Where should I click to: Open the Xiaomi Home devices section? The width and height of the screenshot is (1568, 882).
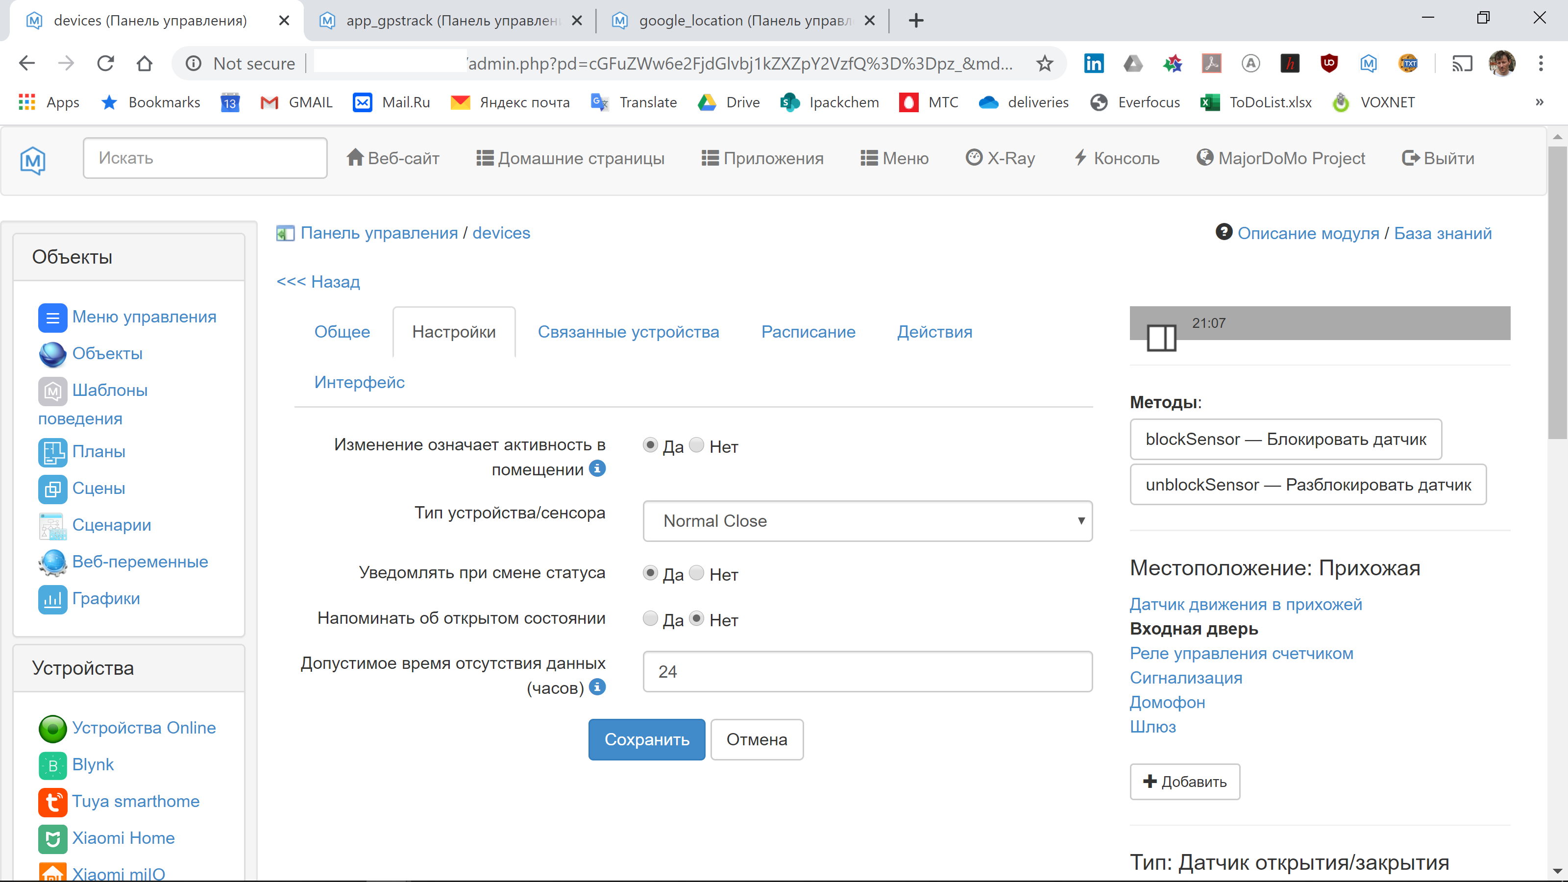click(123, 837)
